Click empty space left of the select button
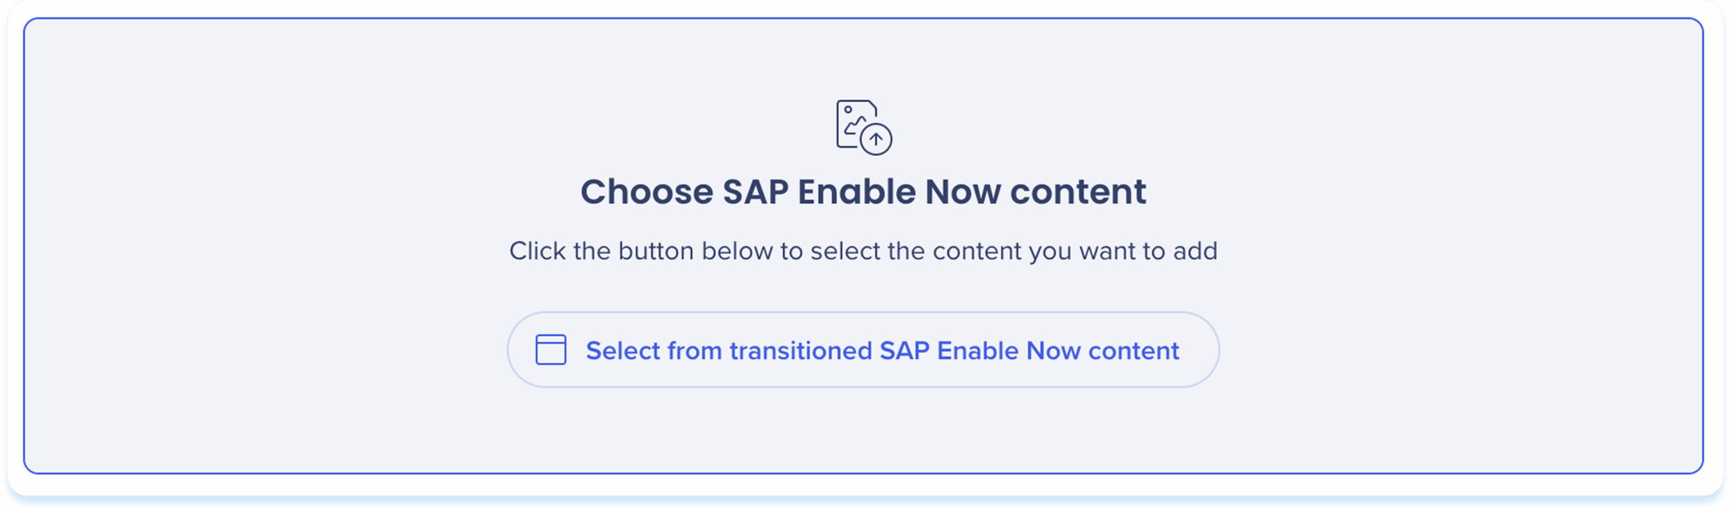Screen dimensions: 1731x511 click(x=270, y=350)
